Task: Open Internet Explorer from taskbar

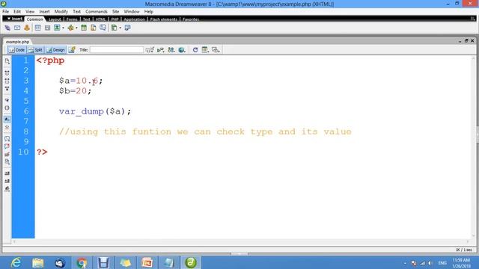Action: click(x=16, y=262)
